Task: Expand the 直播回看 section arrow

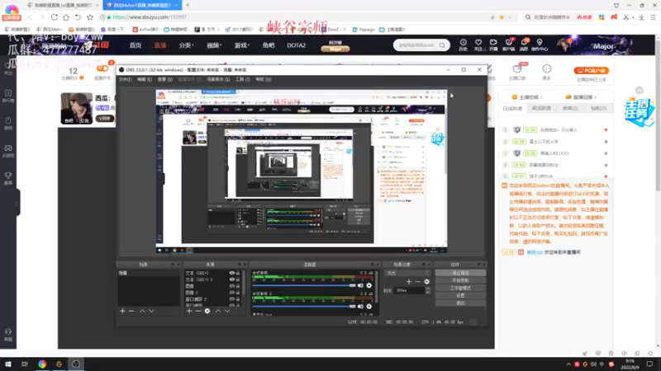Action: [x=595, y=97]
